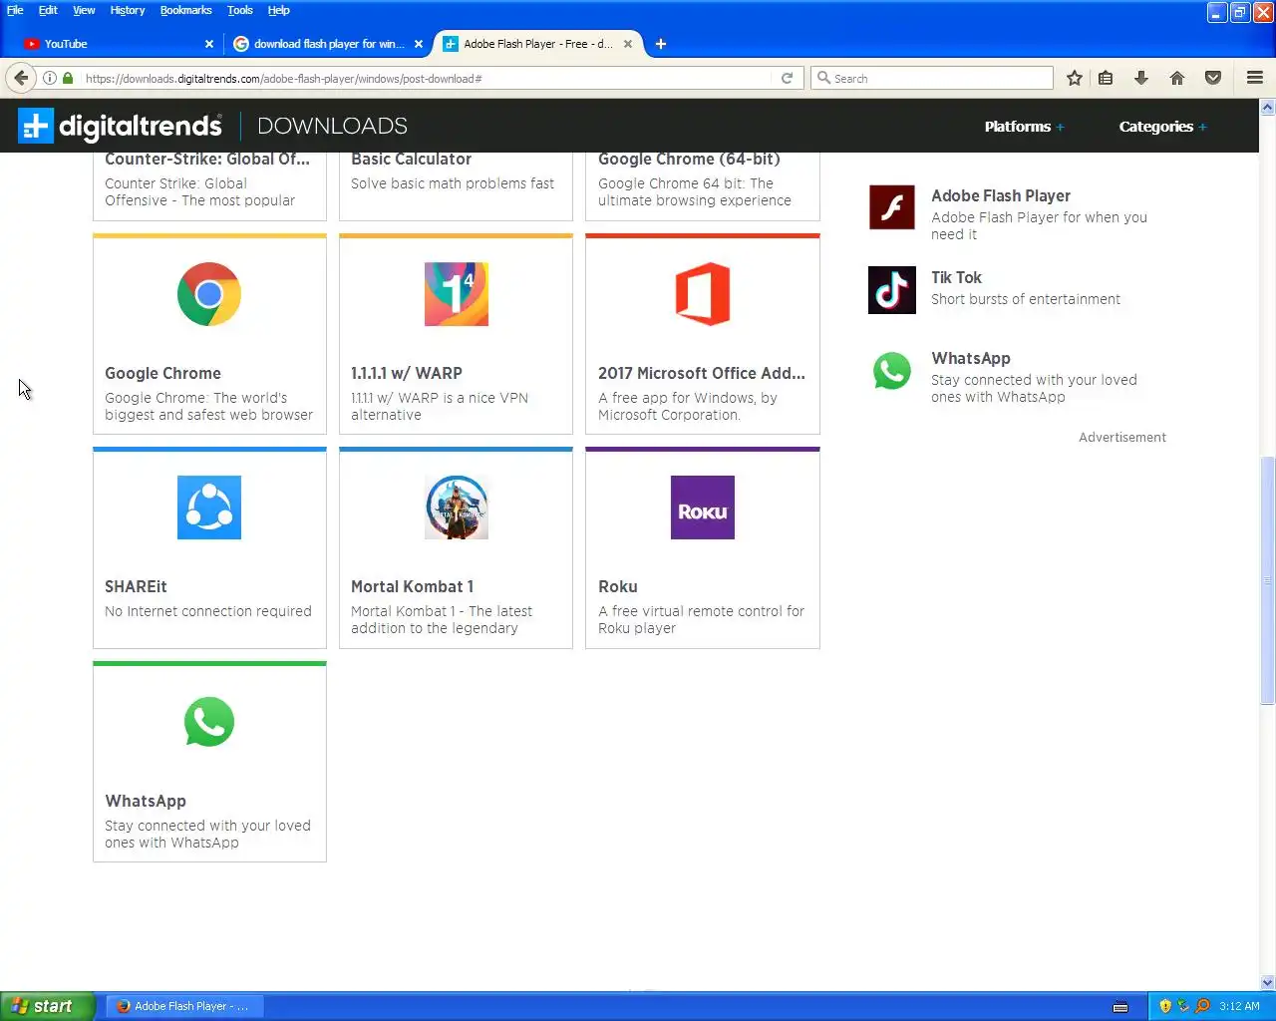Open Google Chrome (64-bit) title
The height and width of the screenshot is (1021, 1276).
(689, 159)
